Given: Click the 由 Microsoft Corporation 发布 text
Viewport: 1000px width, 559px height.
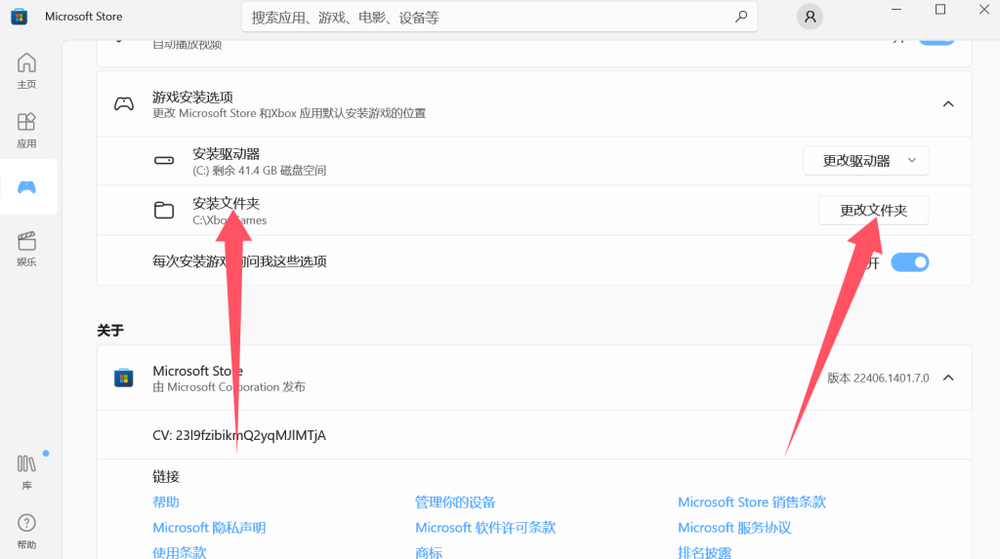Looking at the screenshot, I should click(x=229, y=387).
